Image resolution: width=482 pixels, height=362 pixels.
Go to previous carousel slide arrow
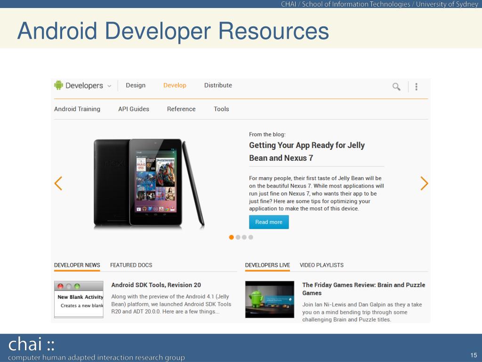[58, 183]
